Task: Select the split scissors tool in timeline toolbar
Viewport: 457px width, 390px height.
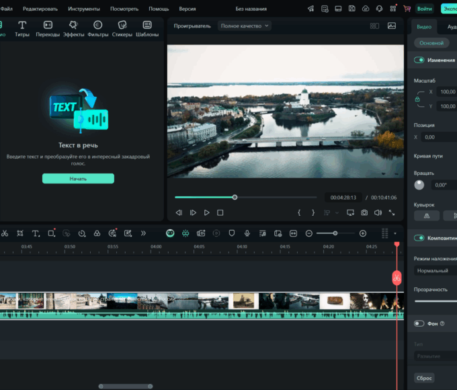Action: point(5,233)
